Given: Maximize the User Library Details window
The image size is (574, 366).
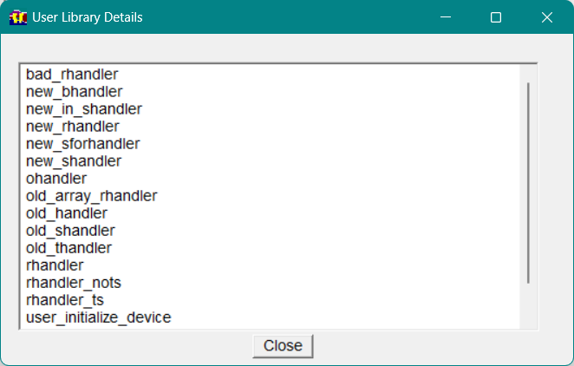Looking at the screenshot, I should coord(496,17).
